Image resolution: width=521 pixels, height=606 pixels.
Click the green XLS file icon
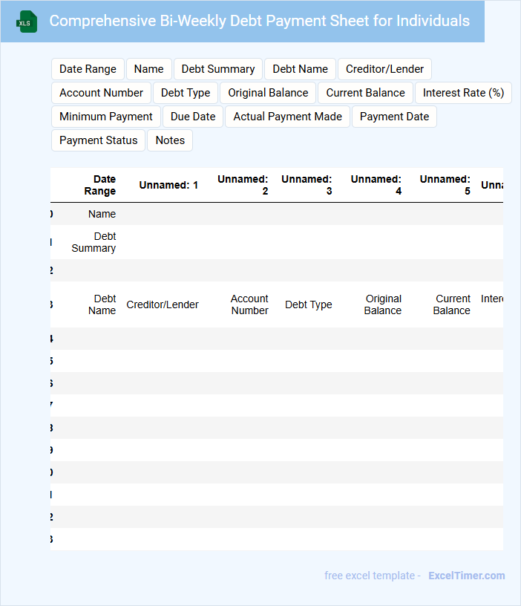click(x=27, y=22)
